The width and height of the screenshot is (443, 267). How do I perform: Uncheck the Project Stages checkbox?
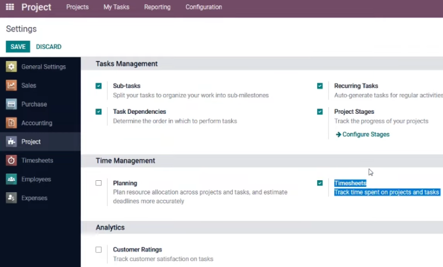320,111
